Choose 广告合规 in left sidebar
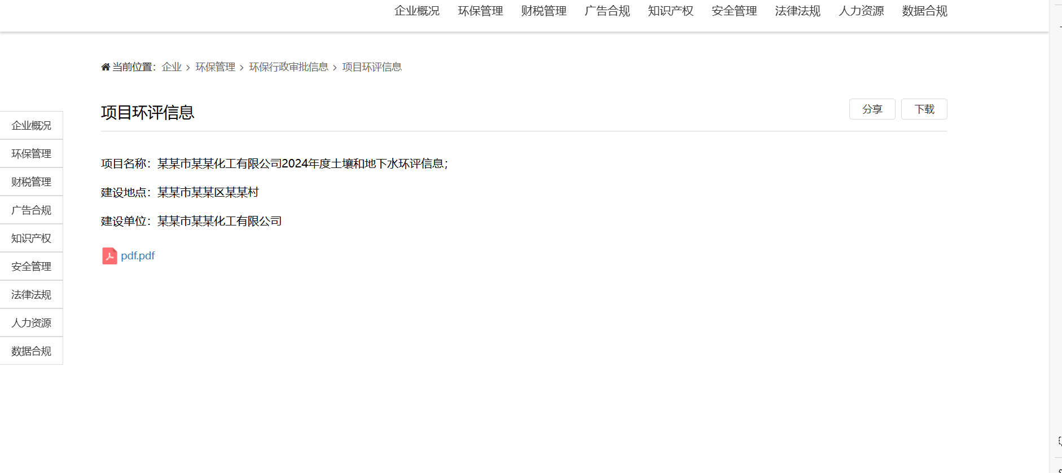The height and width of the screenshot is (473, 1062). 31,210
